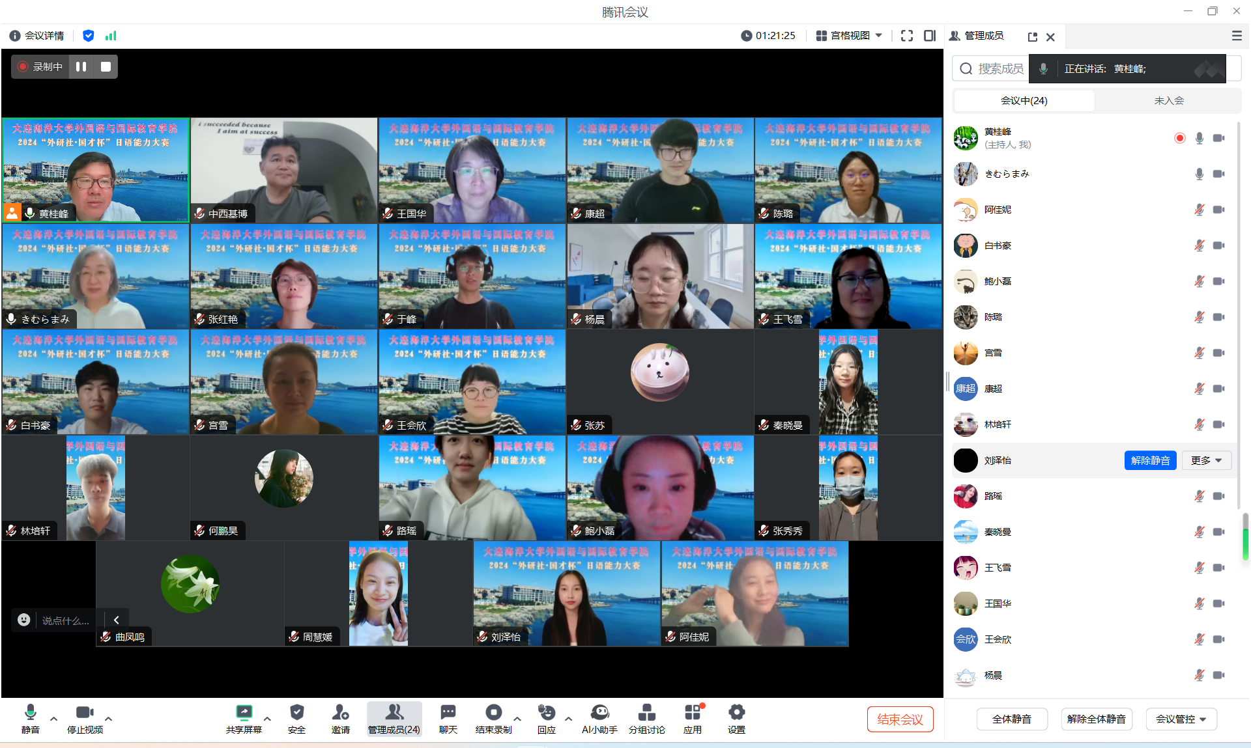Toggle mute microphone in bottom toolbar
1251x748 pixels.
[x=30, y=712]
